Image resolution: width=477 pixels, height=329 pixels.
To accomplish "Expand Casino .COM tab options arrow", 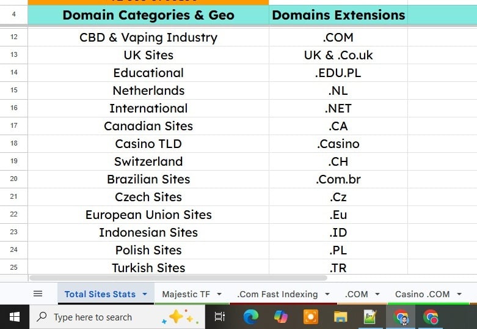I will point(459,294).
